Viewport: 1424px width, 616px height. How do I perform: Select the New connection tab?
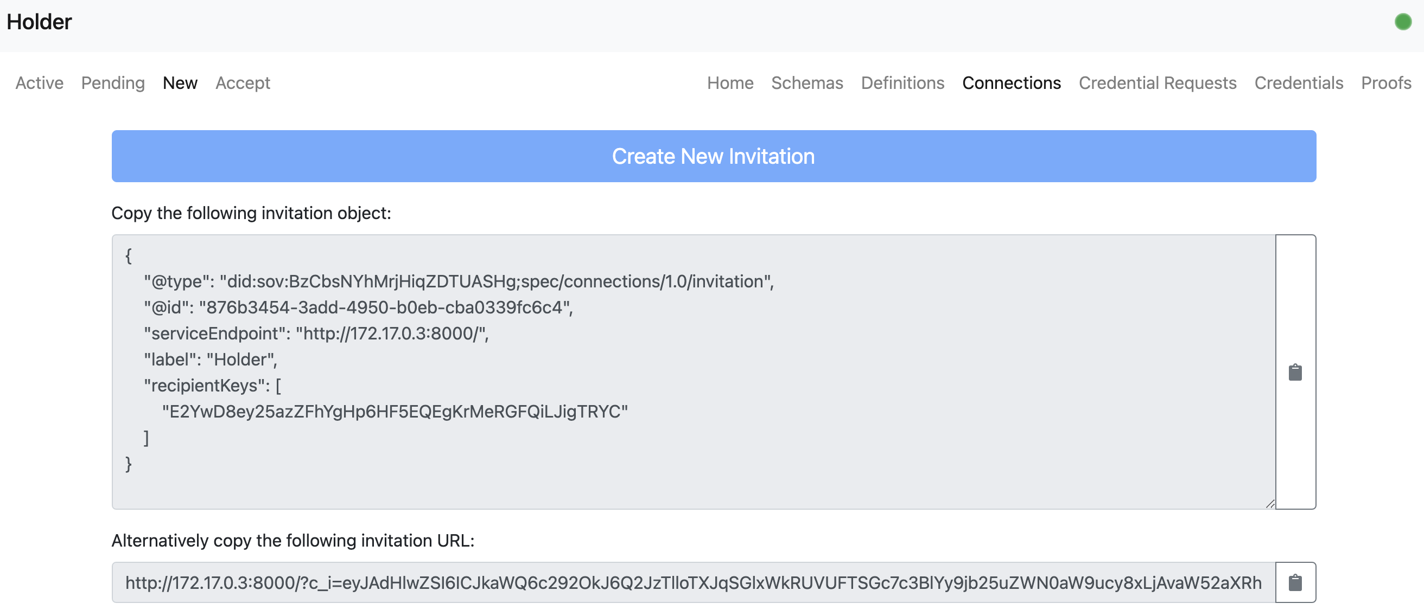tap(180, 83)
